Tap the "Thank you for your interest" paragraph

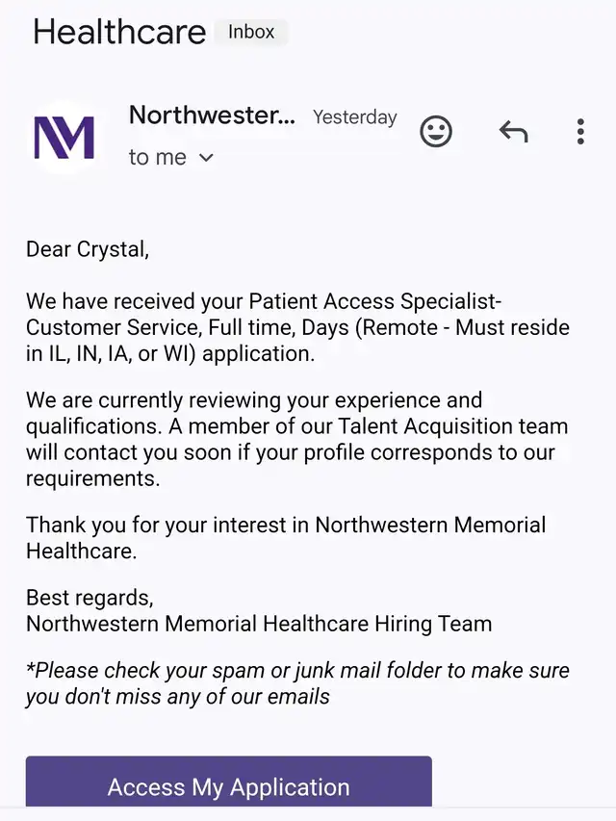[x=286, y=538]
